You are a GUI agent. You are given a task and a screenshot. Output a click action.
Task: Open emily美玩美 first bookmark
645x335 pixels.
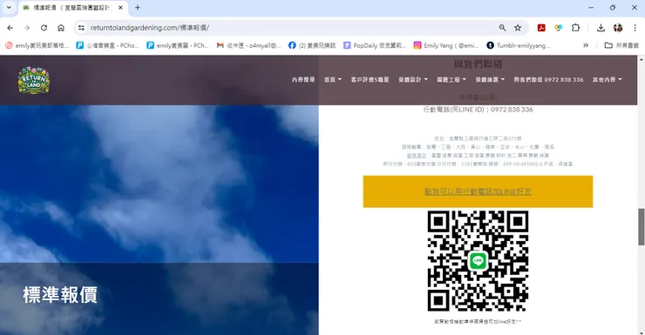[x=37, y=45]
